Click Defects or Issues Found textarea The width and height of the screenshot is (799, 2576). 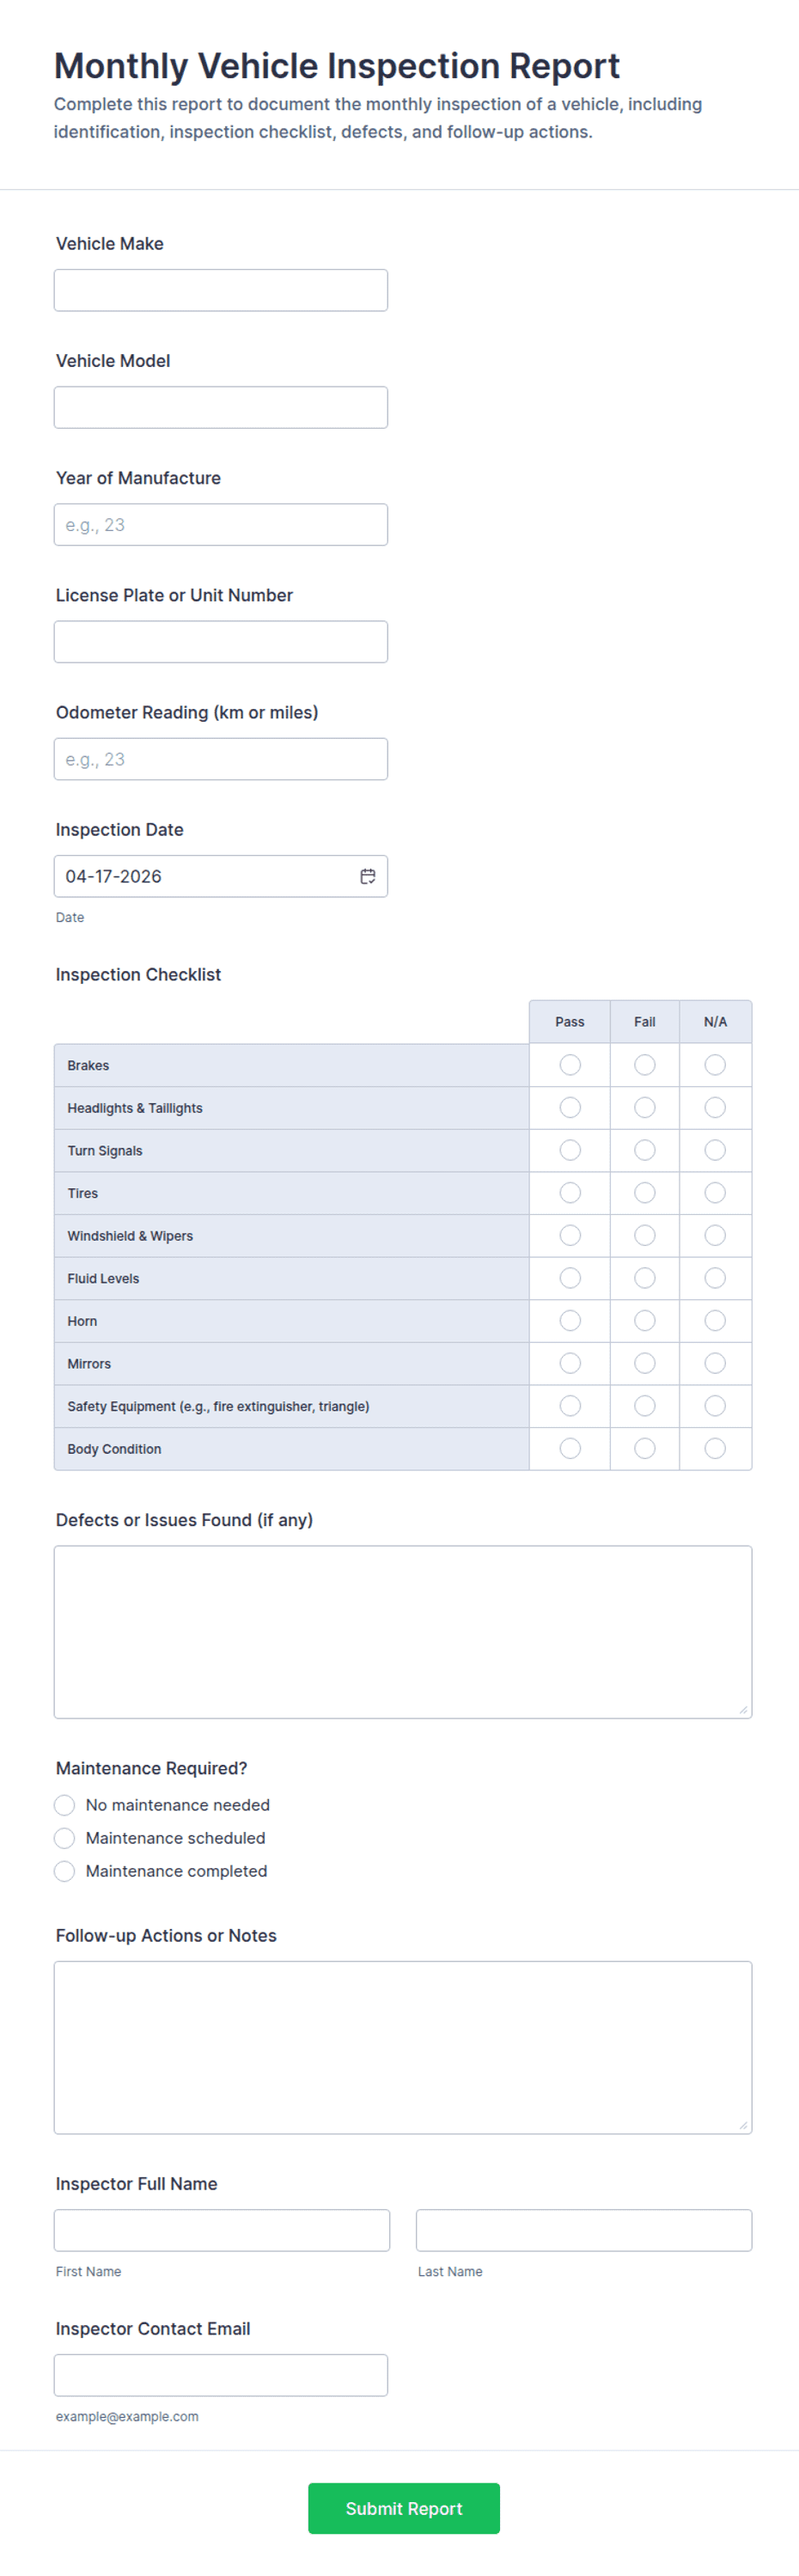[403, 1632]
